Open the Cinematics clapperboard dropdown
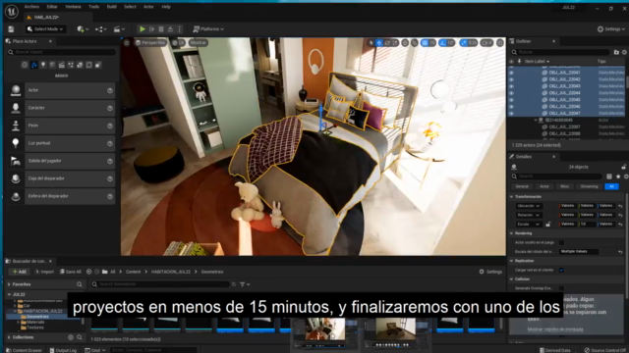The image size is (629, 353). click(119, 29)
